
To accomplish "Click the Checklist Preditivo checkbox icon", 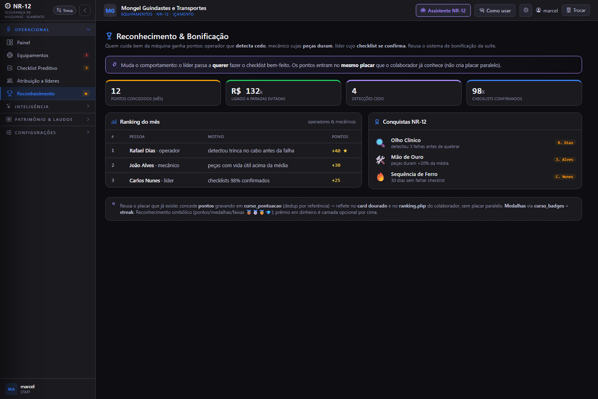I will (10, 68).
